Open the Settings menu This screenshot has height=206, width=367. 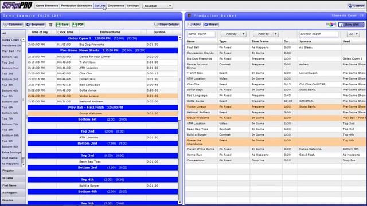[133, 6]
